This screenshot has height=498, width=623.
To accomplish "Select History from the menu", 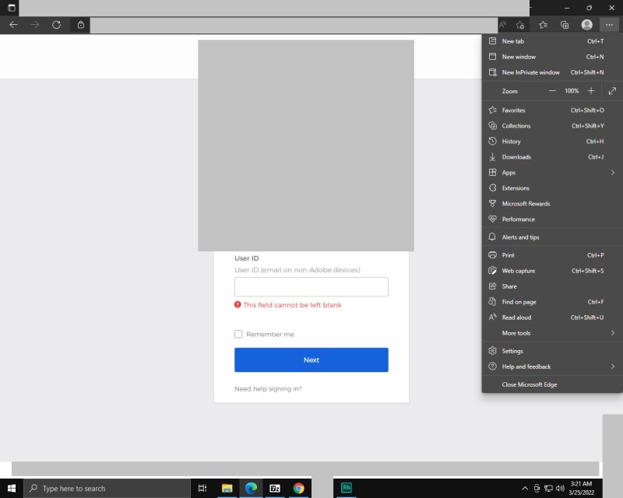I will click(x=510, y=141).
